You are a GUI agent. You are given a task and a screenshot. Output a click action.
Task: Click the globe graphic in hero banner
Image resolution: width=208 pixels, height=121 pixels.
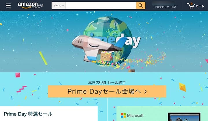(108, 41)
